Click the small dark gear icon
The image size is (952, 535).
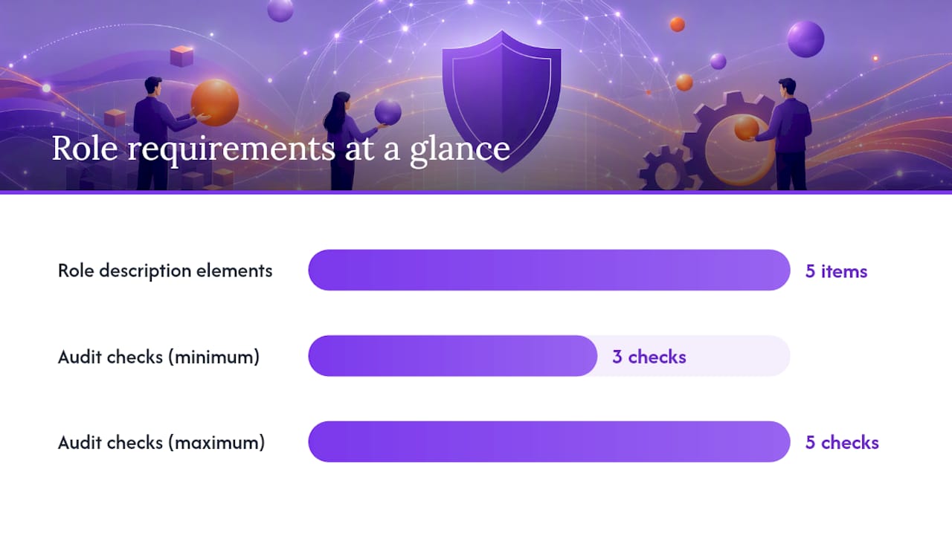click(x=666, y=169)
